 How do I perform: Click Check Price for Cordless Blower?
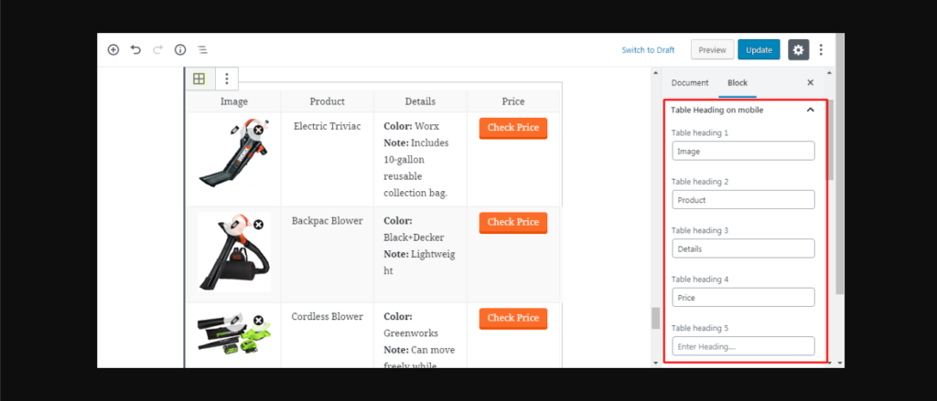coord(513,319)
